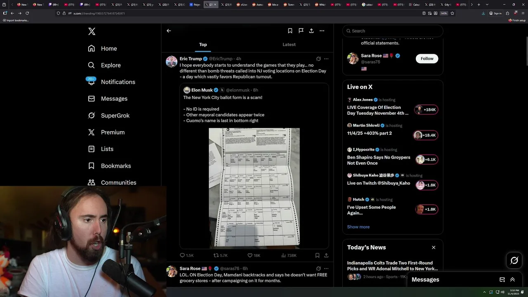528x297 pixels.
Task: Join Shibuya Kaho live space +1.8K
Action: tap(427, 185)
